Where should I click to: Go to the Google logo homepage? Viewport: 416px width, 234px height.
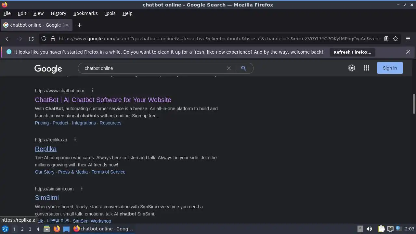click(x=48, y=69)
